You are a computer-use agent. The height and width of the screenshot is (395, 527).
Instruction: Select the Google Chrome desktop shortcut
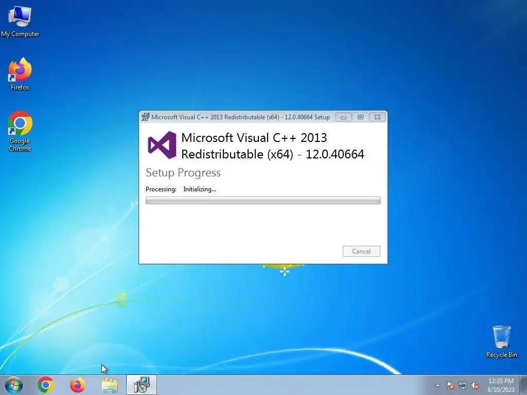[20, 131]
